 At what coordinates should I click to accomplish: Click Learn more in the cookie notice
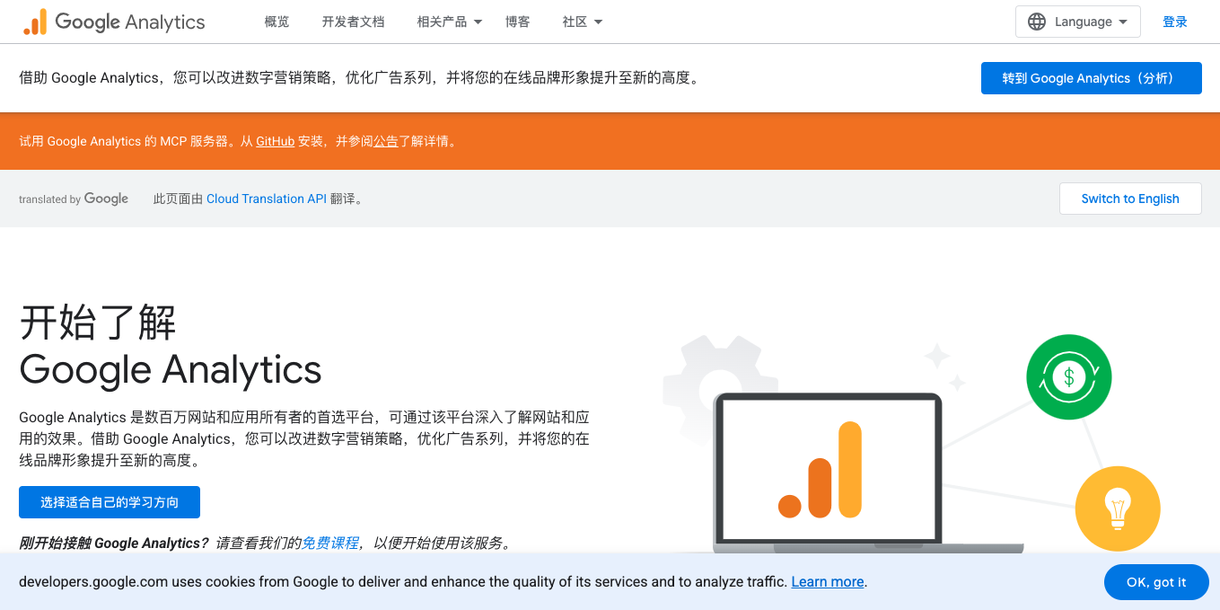pyautogui.click(x=826, y=582)
